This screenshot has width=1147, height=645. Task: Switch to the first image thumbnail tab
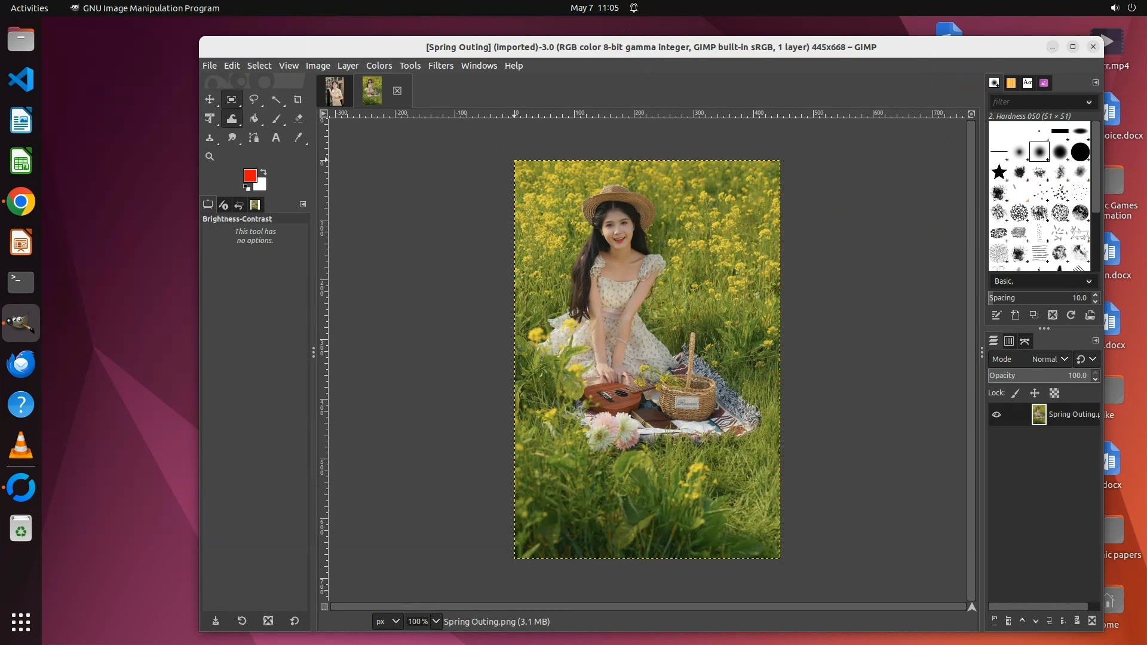tap(335, 91)
